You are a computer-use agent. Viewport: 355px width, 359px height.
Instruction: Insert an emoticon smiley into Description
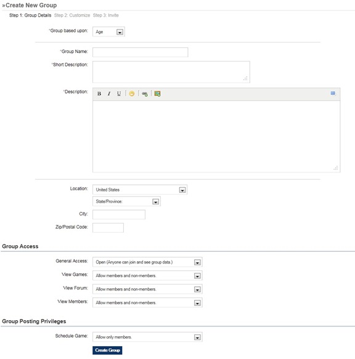click(x=131, y=94)
